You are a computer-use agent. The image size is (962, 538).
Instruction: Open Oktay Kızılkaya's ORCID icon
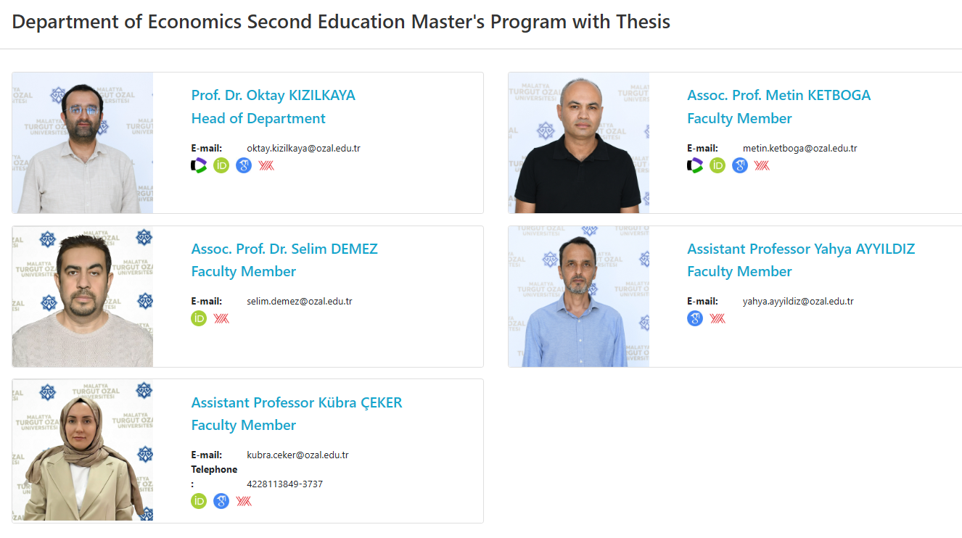point(221,165)
